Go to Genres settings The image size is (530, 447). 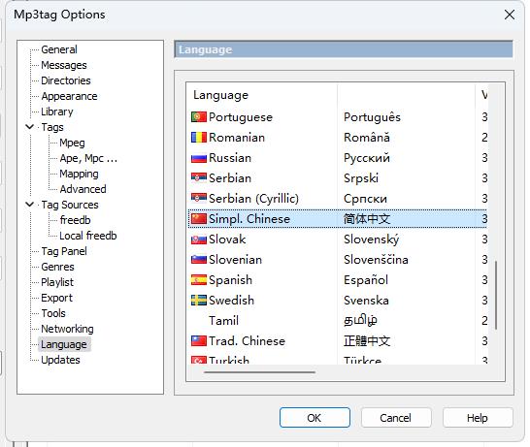(x=57, y=267)
